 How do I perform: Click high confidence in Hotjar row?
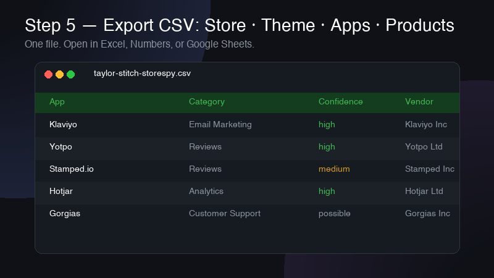(327, 192)
